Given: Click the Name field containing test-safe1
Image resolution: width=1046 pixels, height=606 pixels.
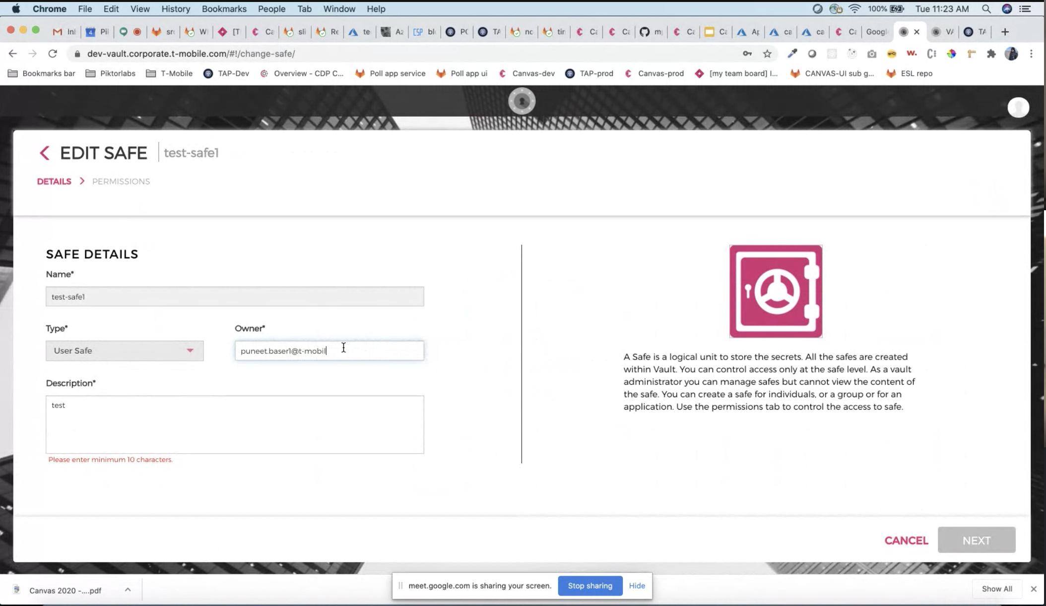Looking at the screenshot, I should tap(235, 297).
